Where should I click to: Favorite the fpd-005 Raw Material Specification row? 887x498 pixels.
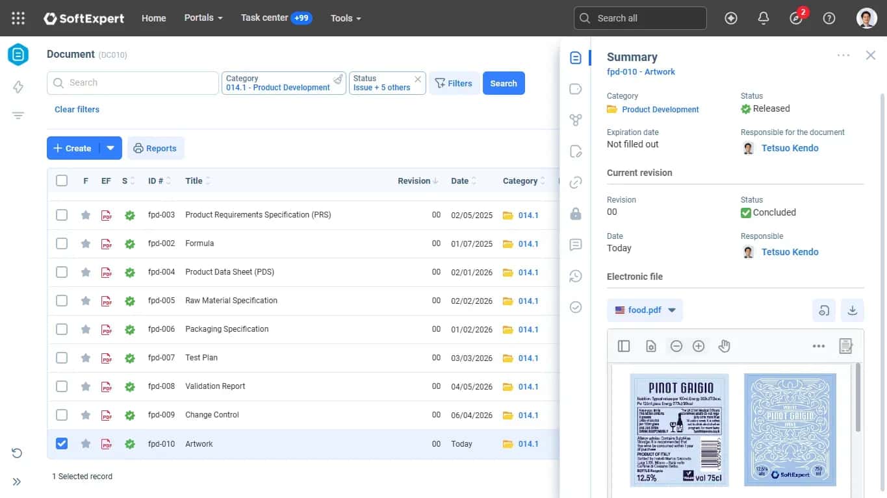[x=86, y=301]
